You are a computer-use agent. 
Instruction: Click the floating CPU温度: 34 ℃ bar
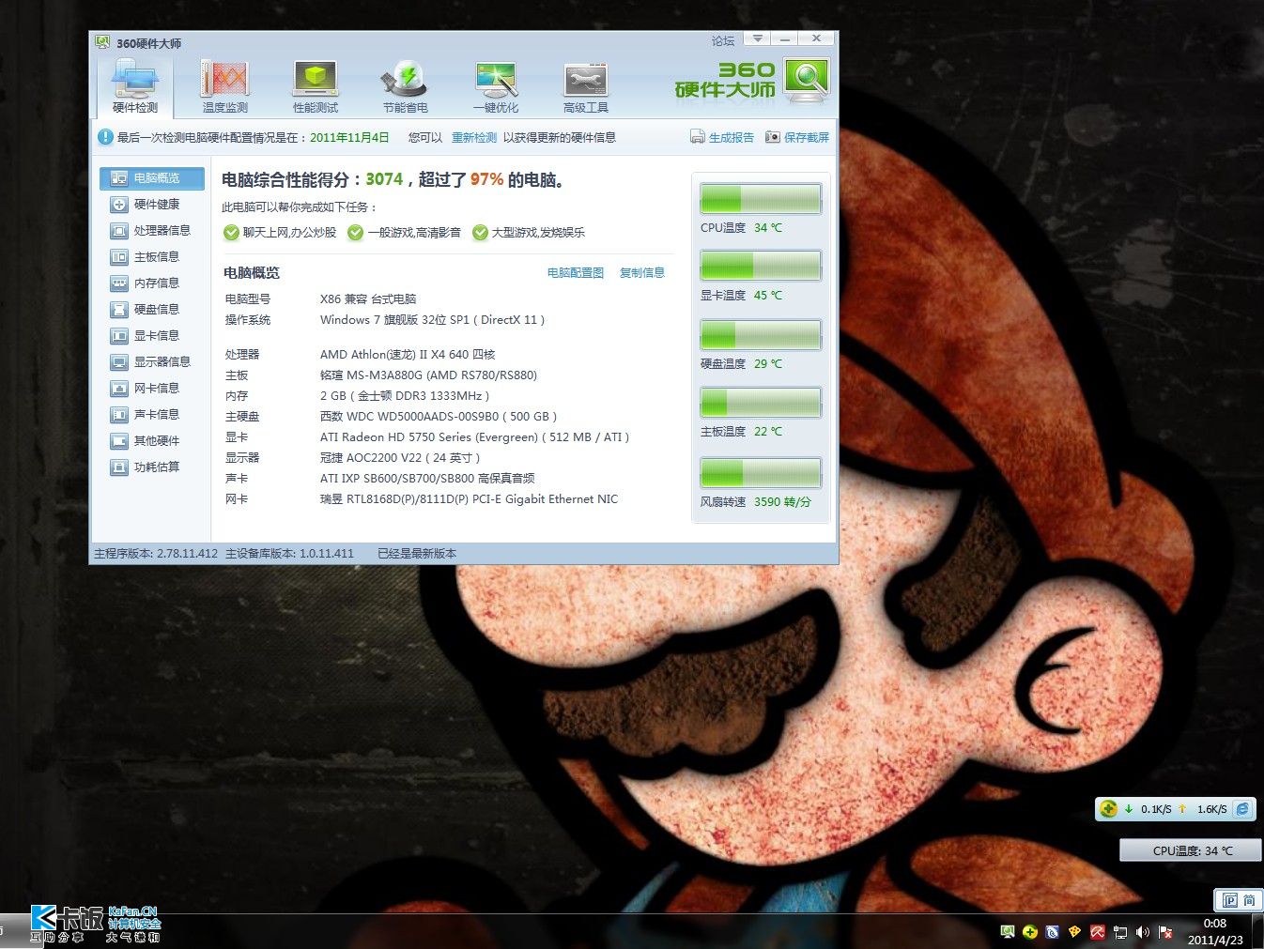[x=1191, y=850]
